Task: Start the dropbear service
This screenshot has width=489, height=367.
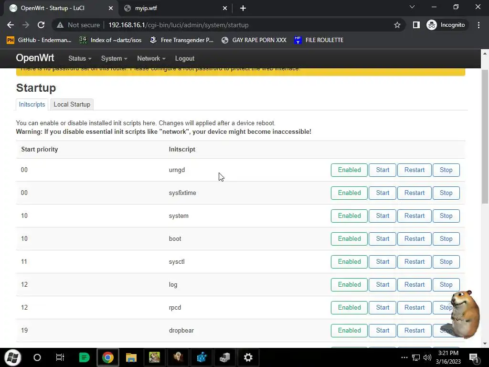Action: point(383,331)
